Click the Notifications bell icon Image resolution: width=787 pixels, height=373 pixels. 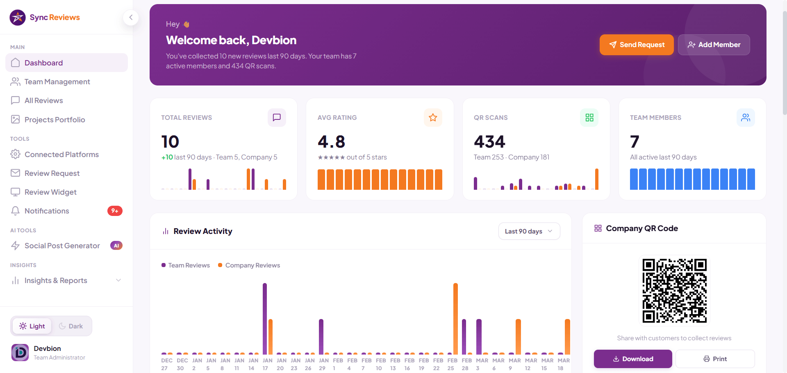coord(16,211)
